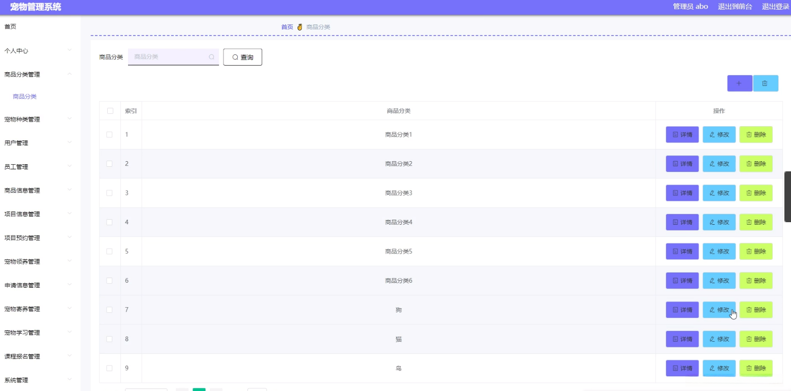Tick the checkbox for the 狗 row
Screen dimensions: 791x391
pos(109,310)
